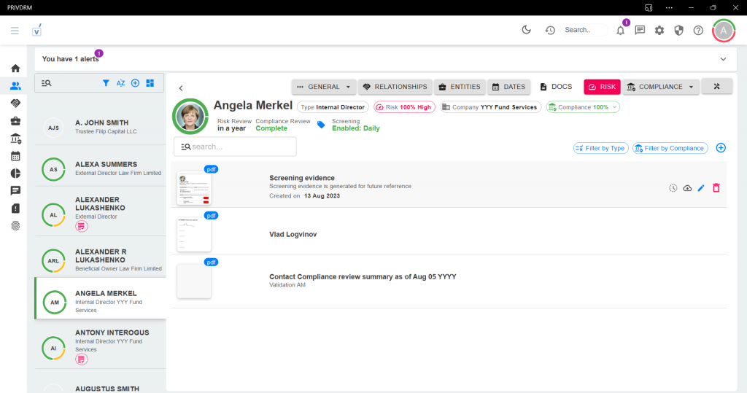Expand the alerts panel chevron
Image resolution: width=747 pixels, height=393 pixels.
tap(723, 59)
